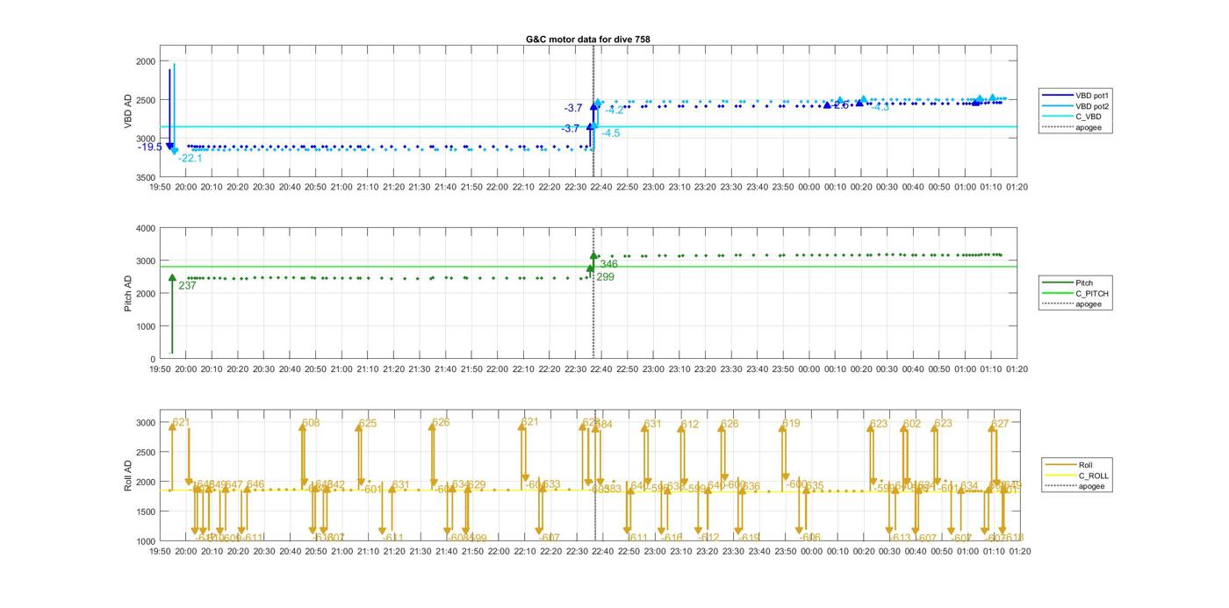Click the '608' roll annotation
This screenshot has width=1229, height=608.
[x=311, y=423]
